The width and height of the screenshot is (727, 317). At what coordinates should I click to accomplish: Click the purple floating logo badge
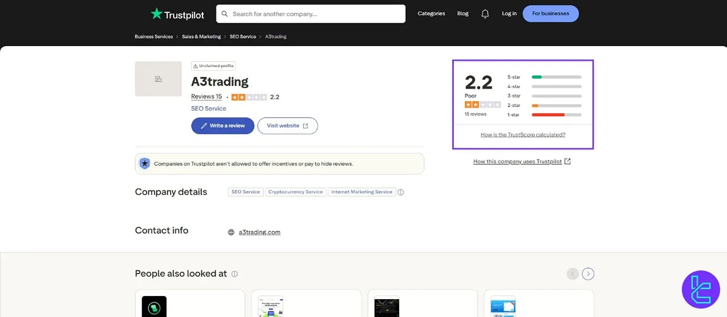[x=700, y=289]
